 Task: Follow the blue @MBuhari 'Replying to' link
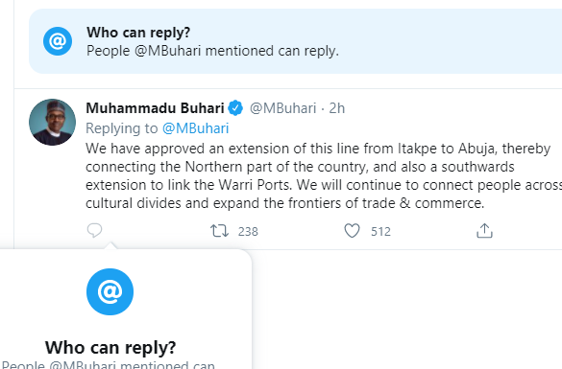[196, 128]
